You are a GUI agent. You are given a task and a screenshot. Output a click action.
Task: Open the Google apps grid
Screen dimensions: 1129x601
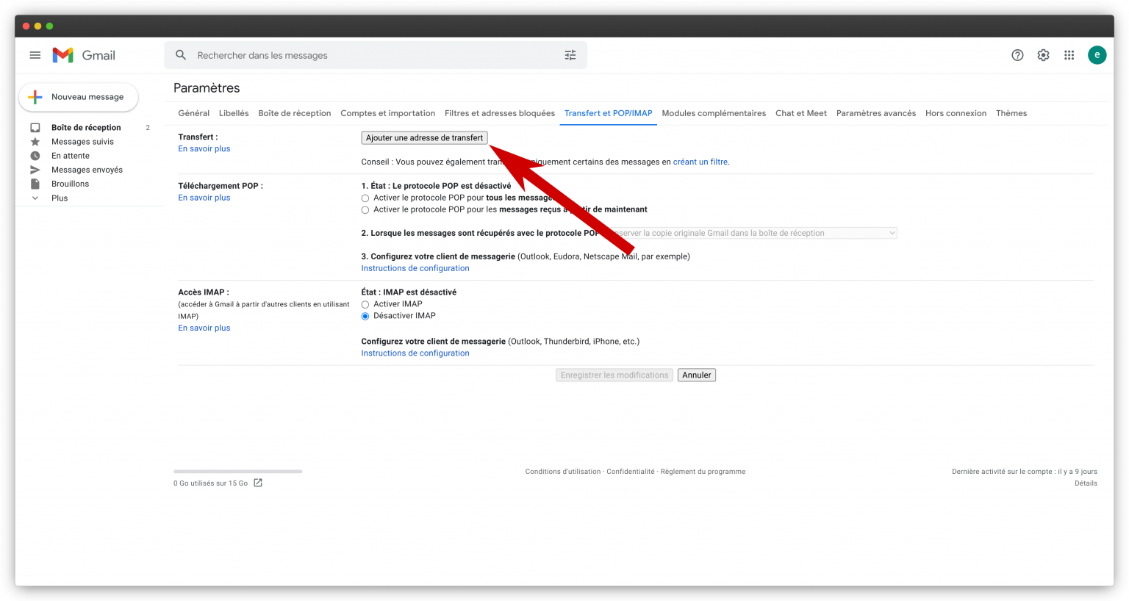pyautogui.click(x=1069, y=54)
